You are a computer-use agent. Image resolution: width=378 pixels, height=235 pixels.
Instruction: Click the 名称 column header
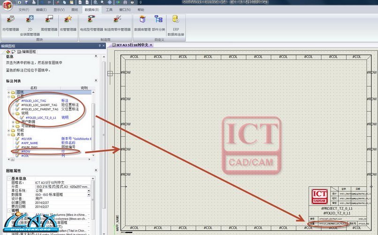(33, 88)
